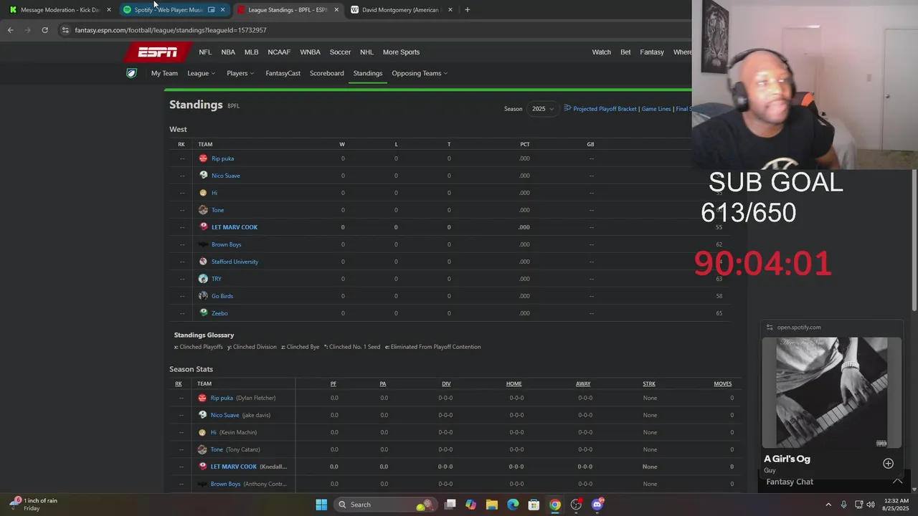Click the Zeebo team logo
The width and height of the screenshot is (918, 516).
click(203, 313)
